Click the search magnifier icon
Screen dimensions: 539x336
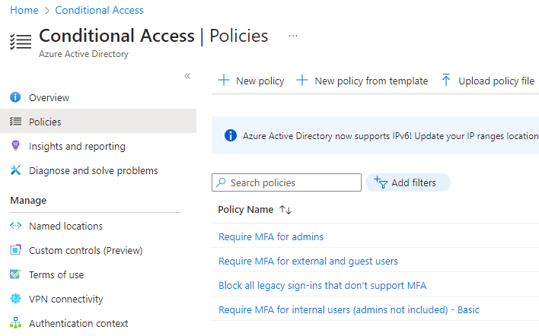click(221, 182)
